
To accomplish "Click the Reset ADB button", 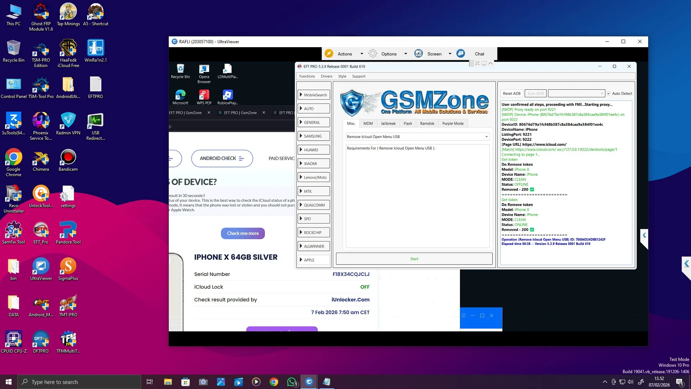I will click(x=511, y=94).
